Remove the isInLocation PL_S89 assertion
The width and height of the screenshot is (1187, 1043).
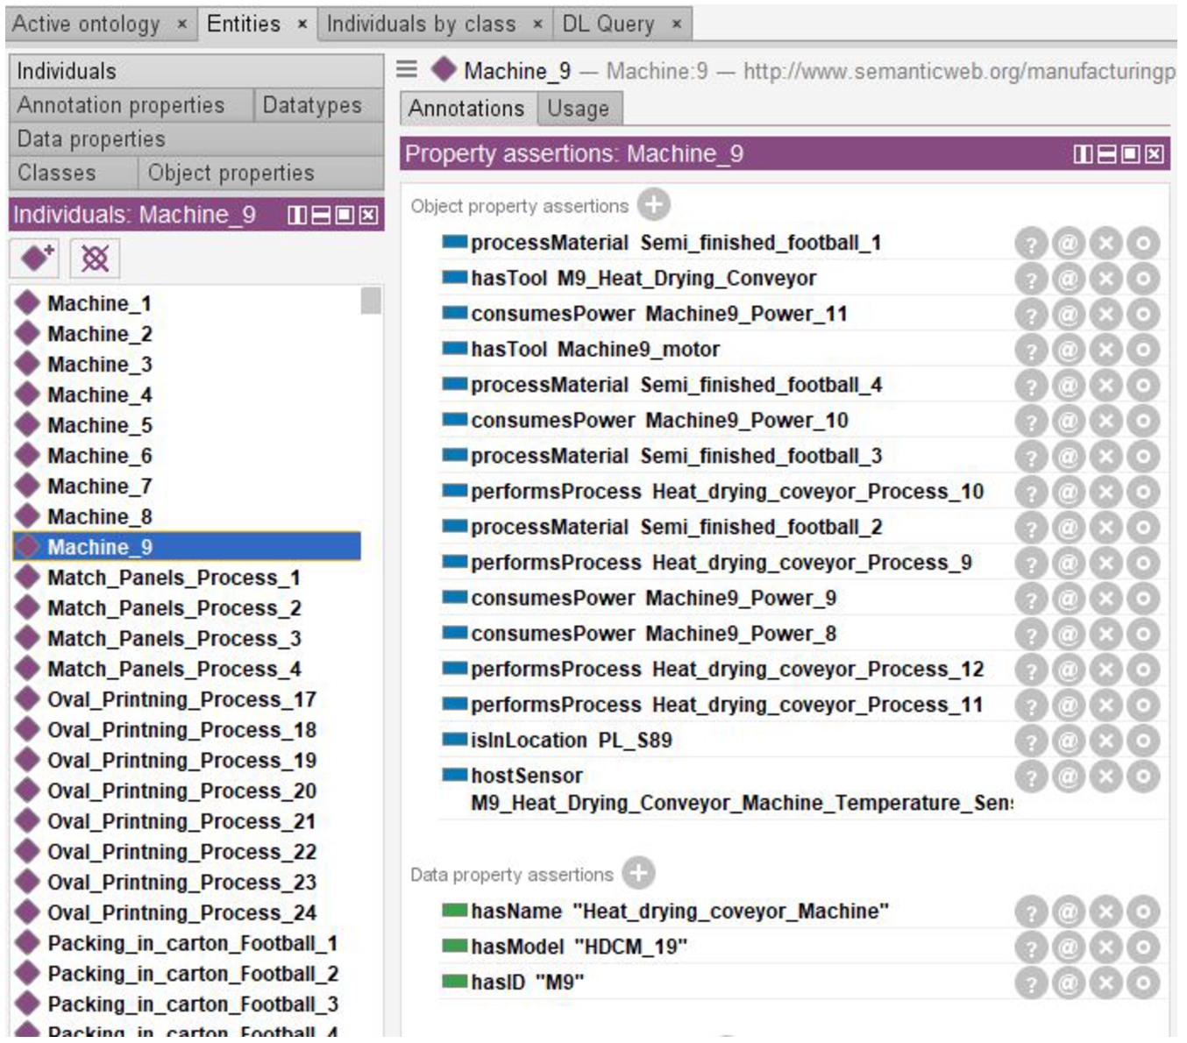tap(1105, 741)
